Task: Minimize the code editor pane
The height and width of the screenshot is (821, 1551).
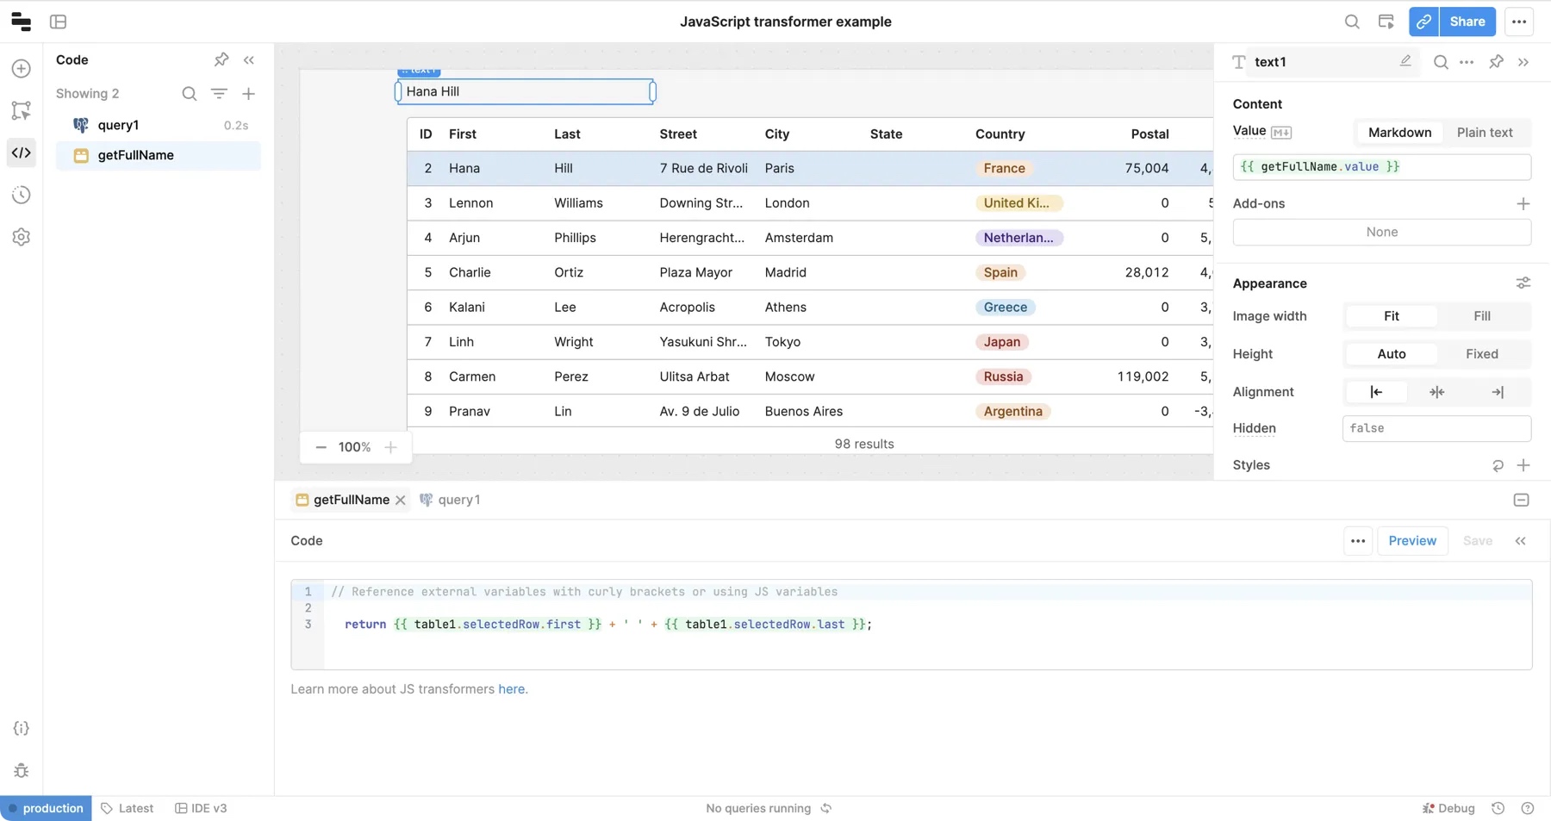Action: click(1521, 501)
